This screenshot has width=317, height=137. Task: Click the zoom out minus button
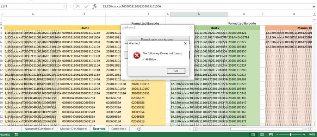click(278, 135)
